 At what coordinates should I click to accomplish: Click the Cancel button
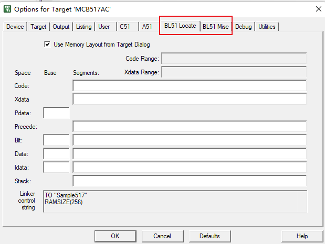(x=162, y=236)
